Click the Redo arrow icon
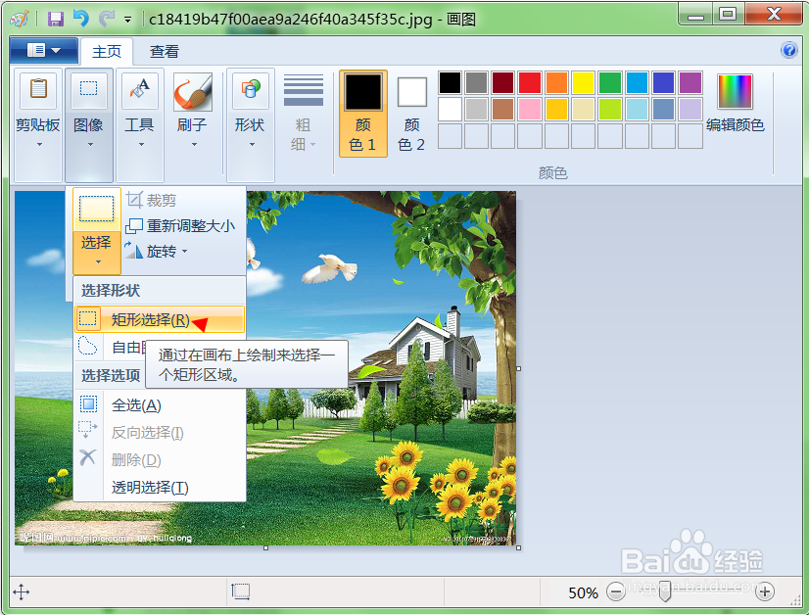Image resolution: width=809 pixels, height=615 pixels. click(107, 19)
